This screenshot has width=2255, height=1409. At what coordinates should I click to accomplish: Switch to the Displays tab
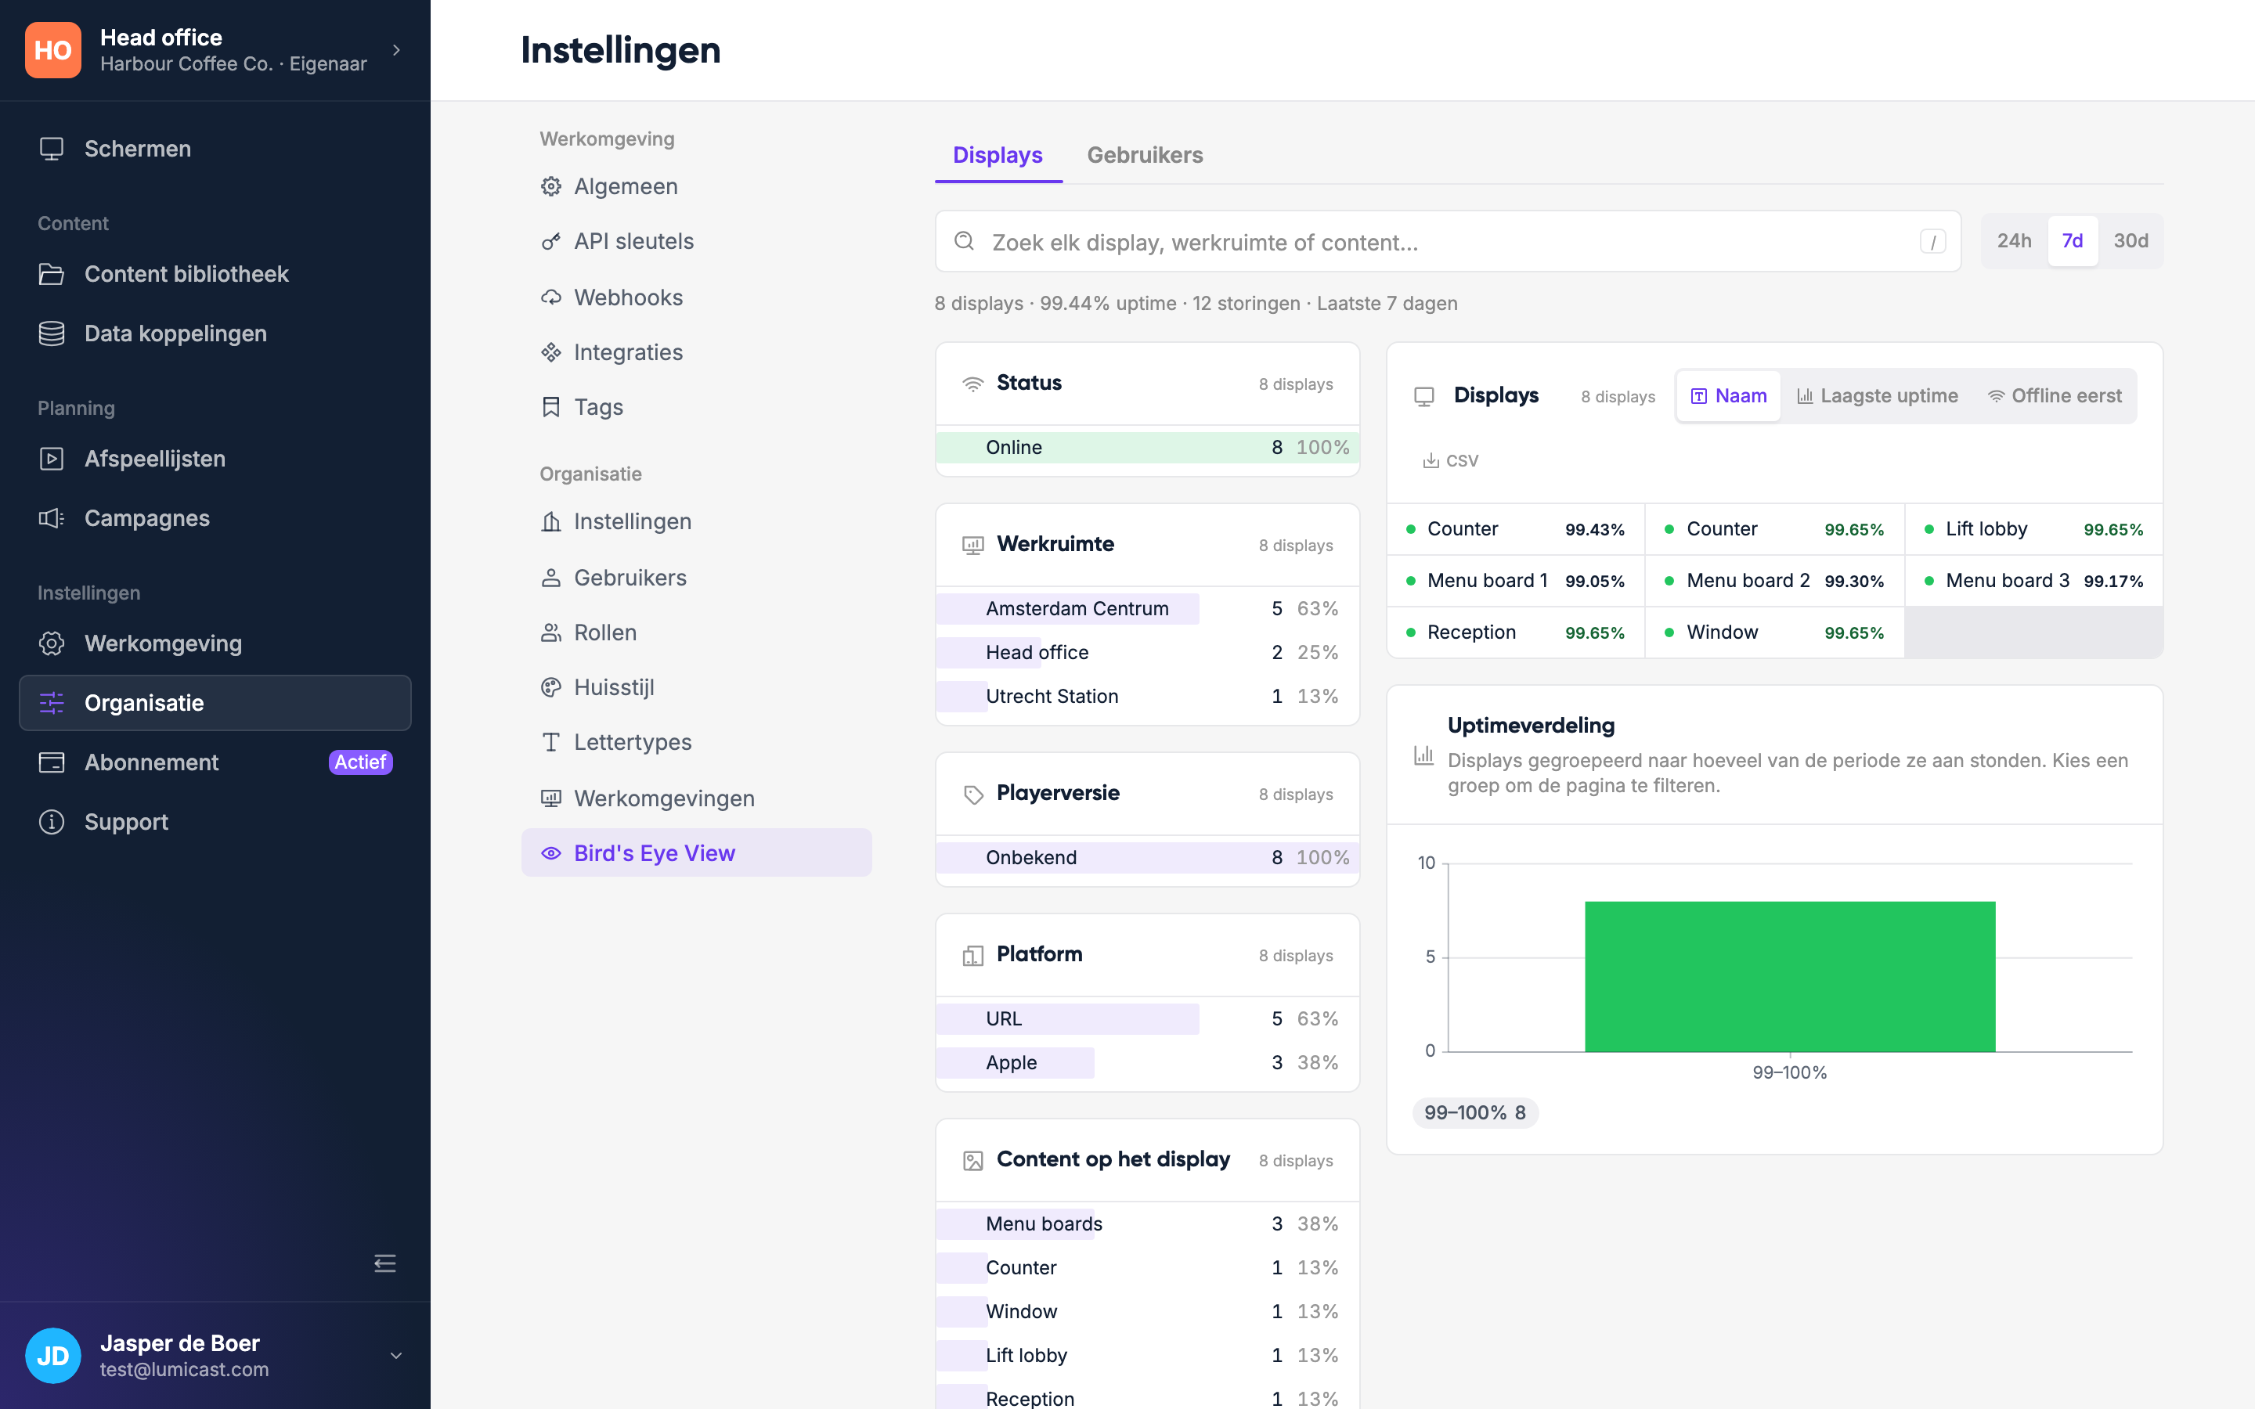pyautogui.click(x=997, y=155)
